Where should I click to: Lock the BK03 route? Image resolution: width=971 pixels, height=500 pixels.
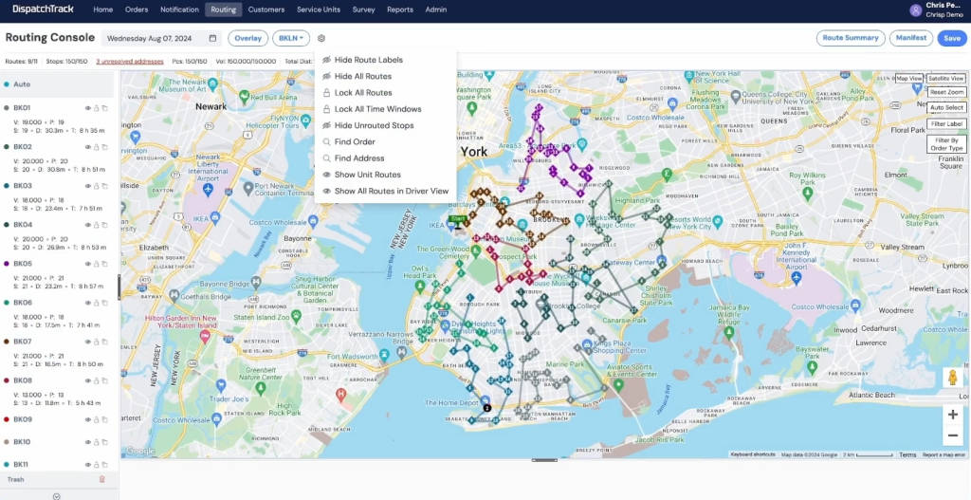(x=96, y=186)
